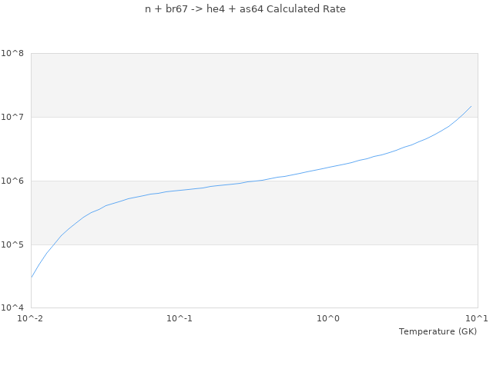
Task: Select the 10^1 x-axis label
Action: pyautogui.click(x=477, y=318)
